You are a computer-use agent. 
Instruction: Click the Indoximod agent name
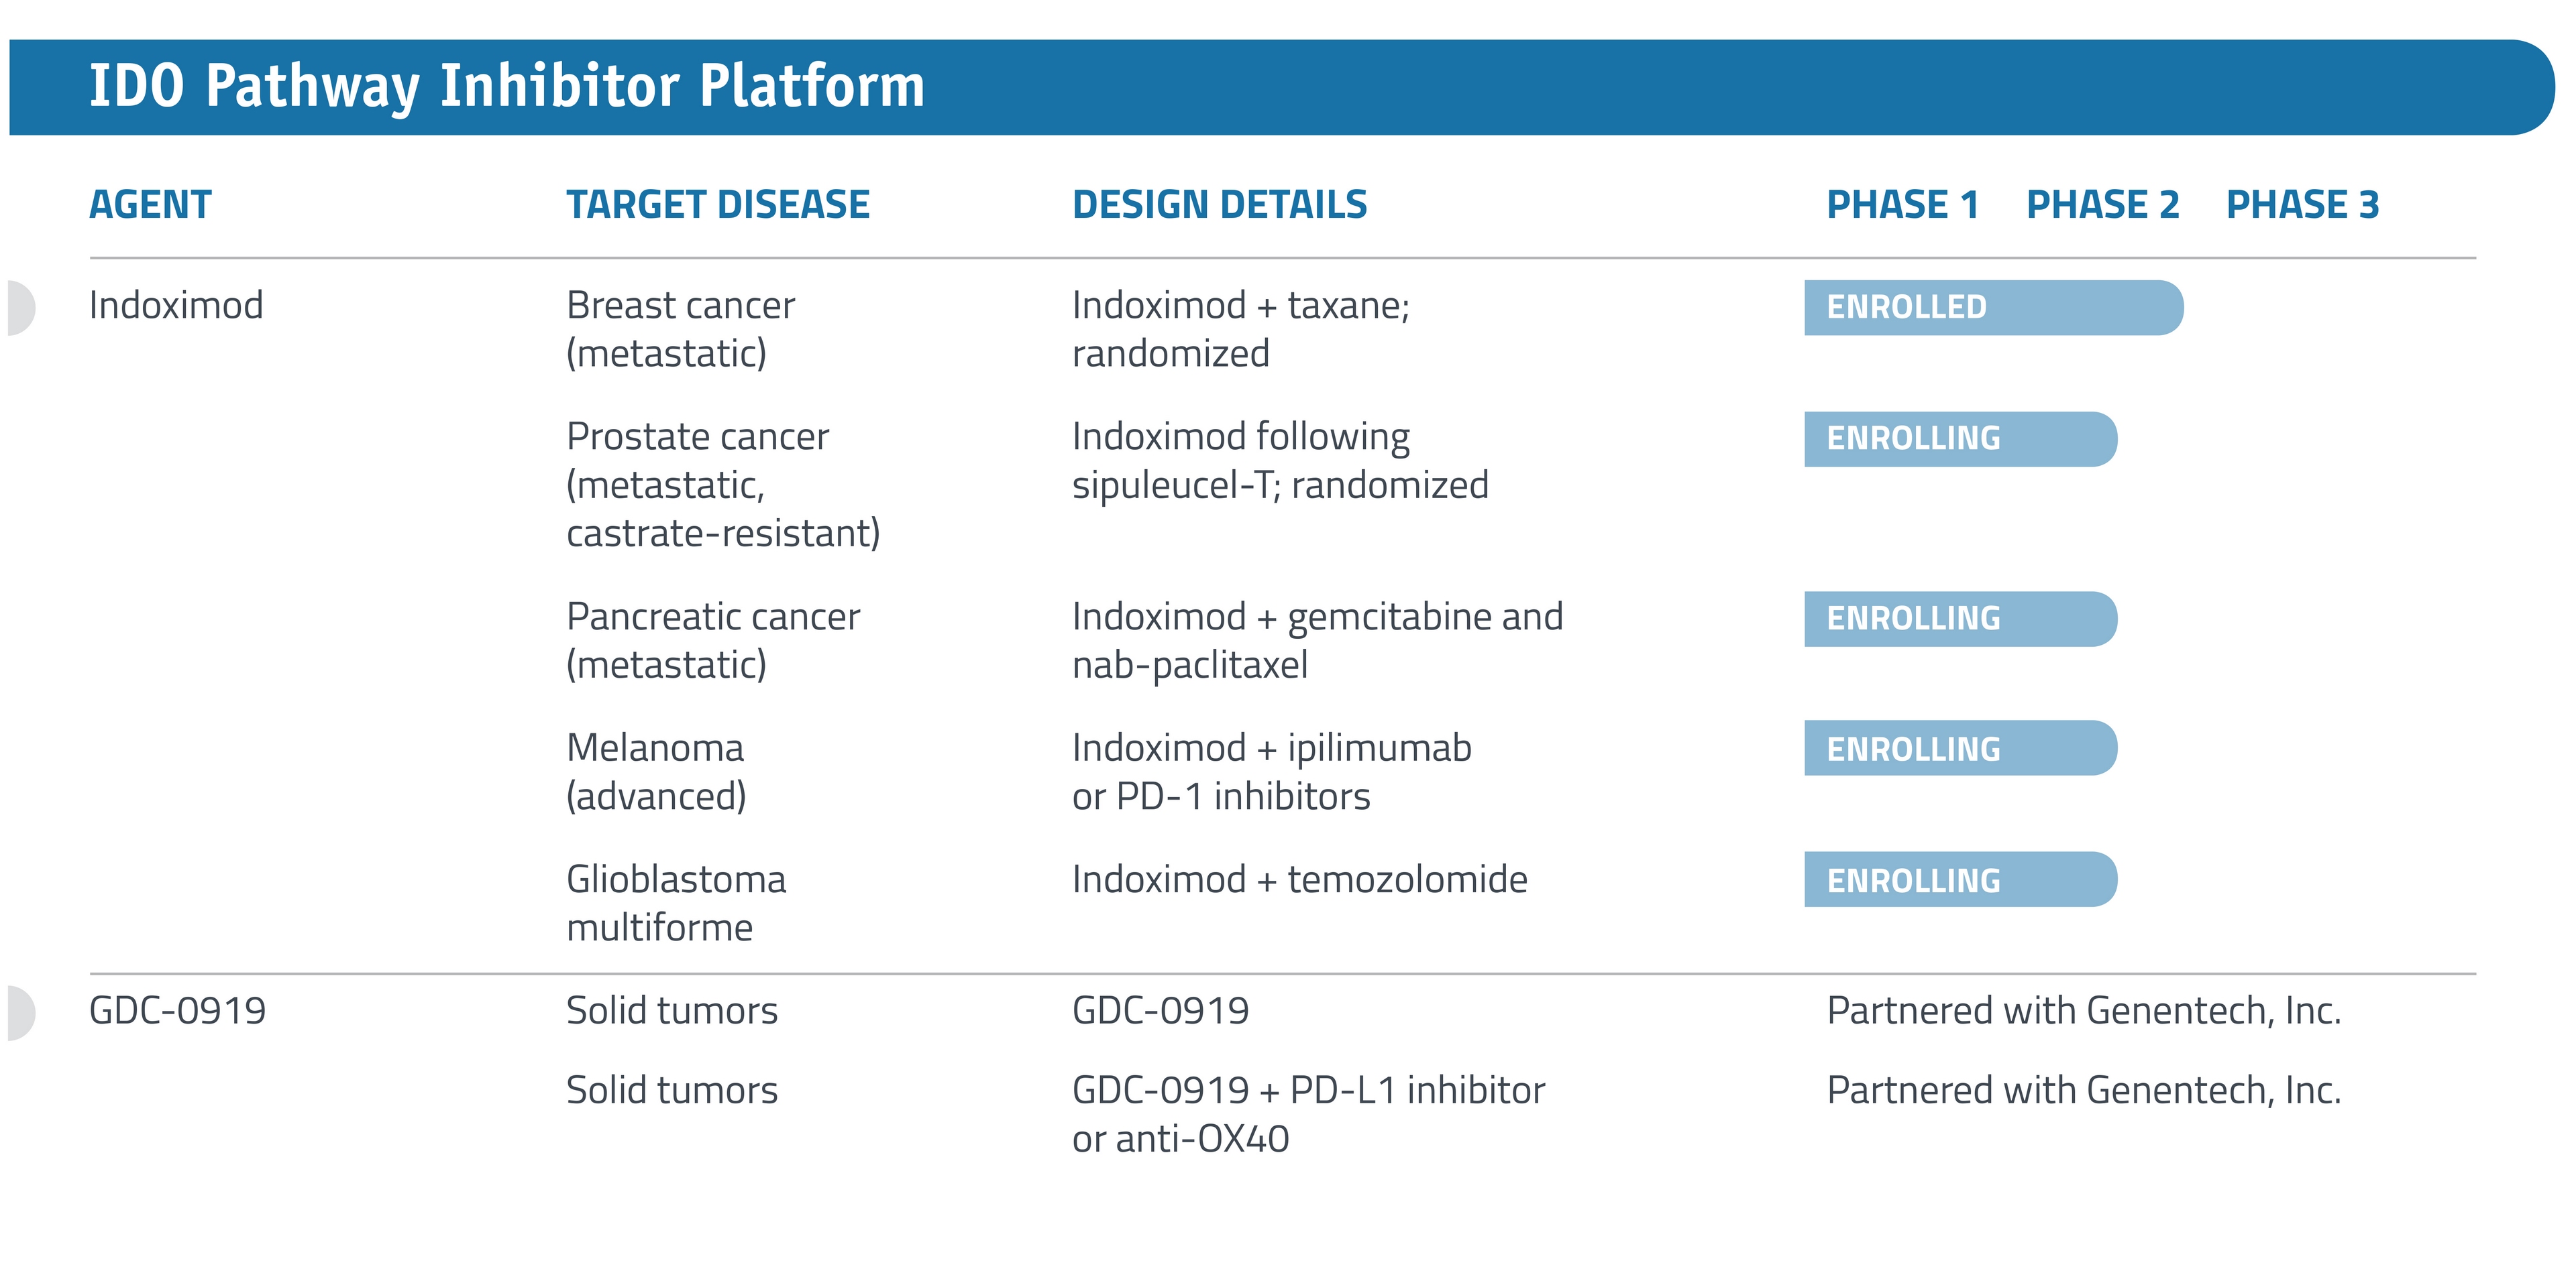point(176,306)
